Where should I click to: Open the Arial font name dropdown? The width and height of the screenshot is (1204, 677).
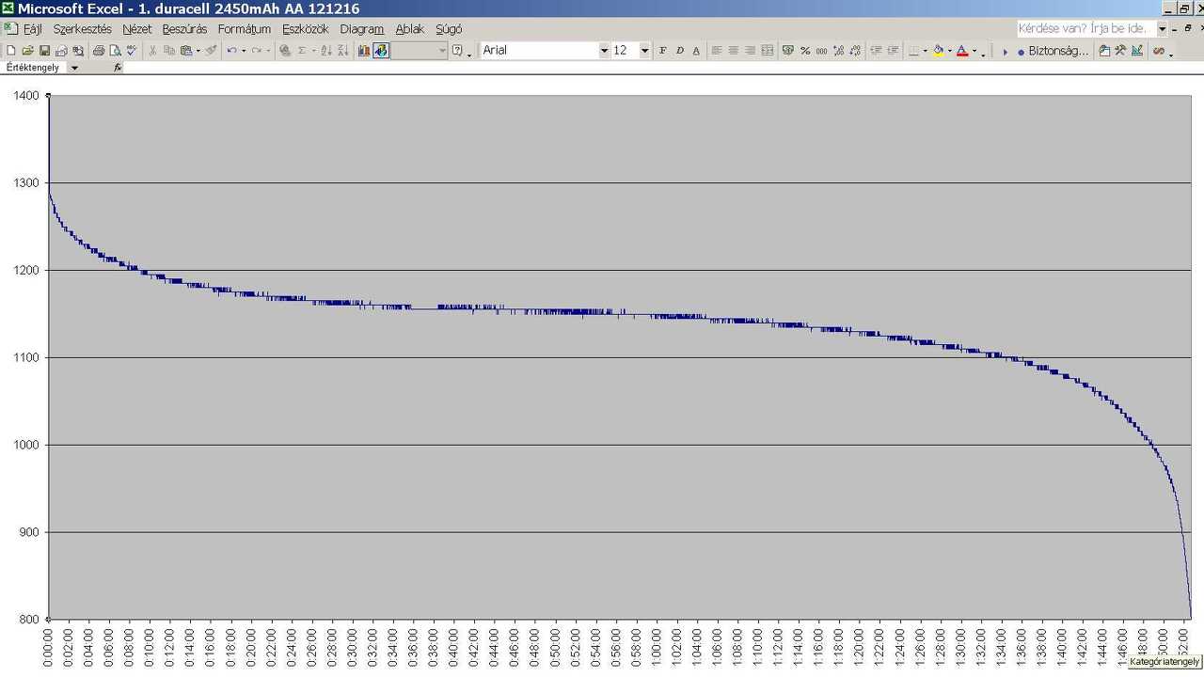tap(604, 51)
